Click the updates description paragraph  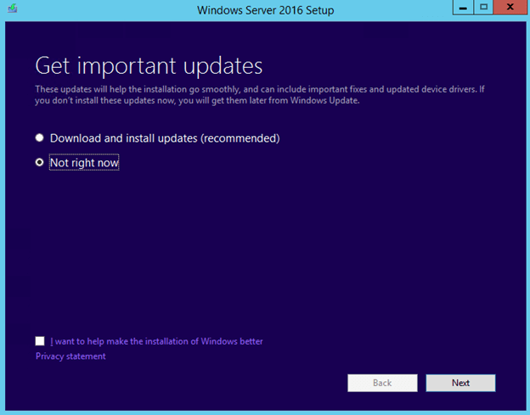[260, 95]
